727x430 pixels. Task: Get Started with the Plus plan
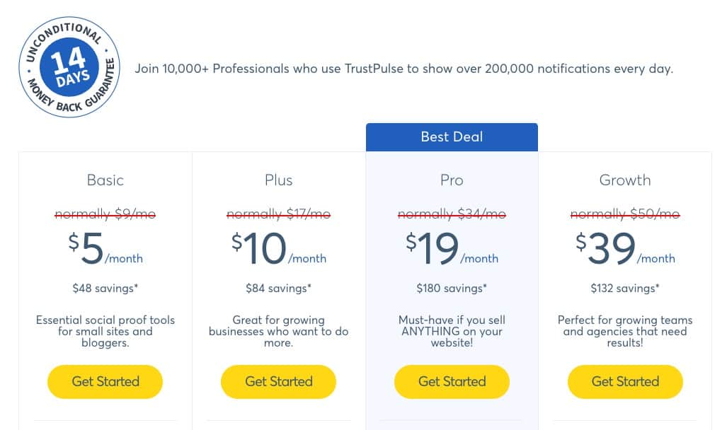279,381
